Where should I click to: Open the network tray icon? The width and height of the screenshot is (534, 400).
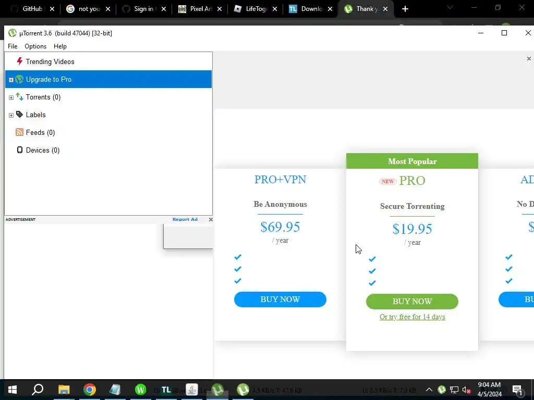[454, 390]
